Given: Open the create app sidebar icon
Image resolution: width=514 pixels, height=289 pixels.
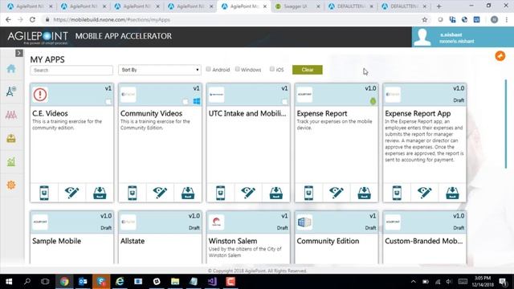Looking at the screenshot, I should 11,92.
